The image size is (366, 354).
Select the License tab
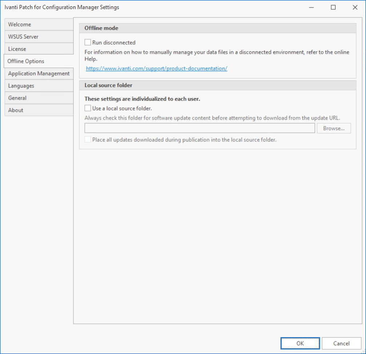pyautogui.click(x=39, y=49)
